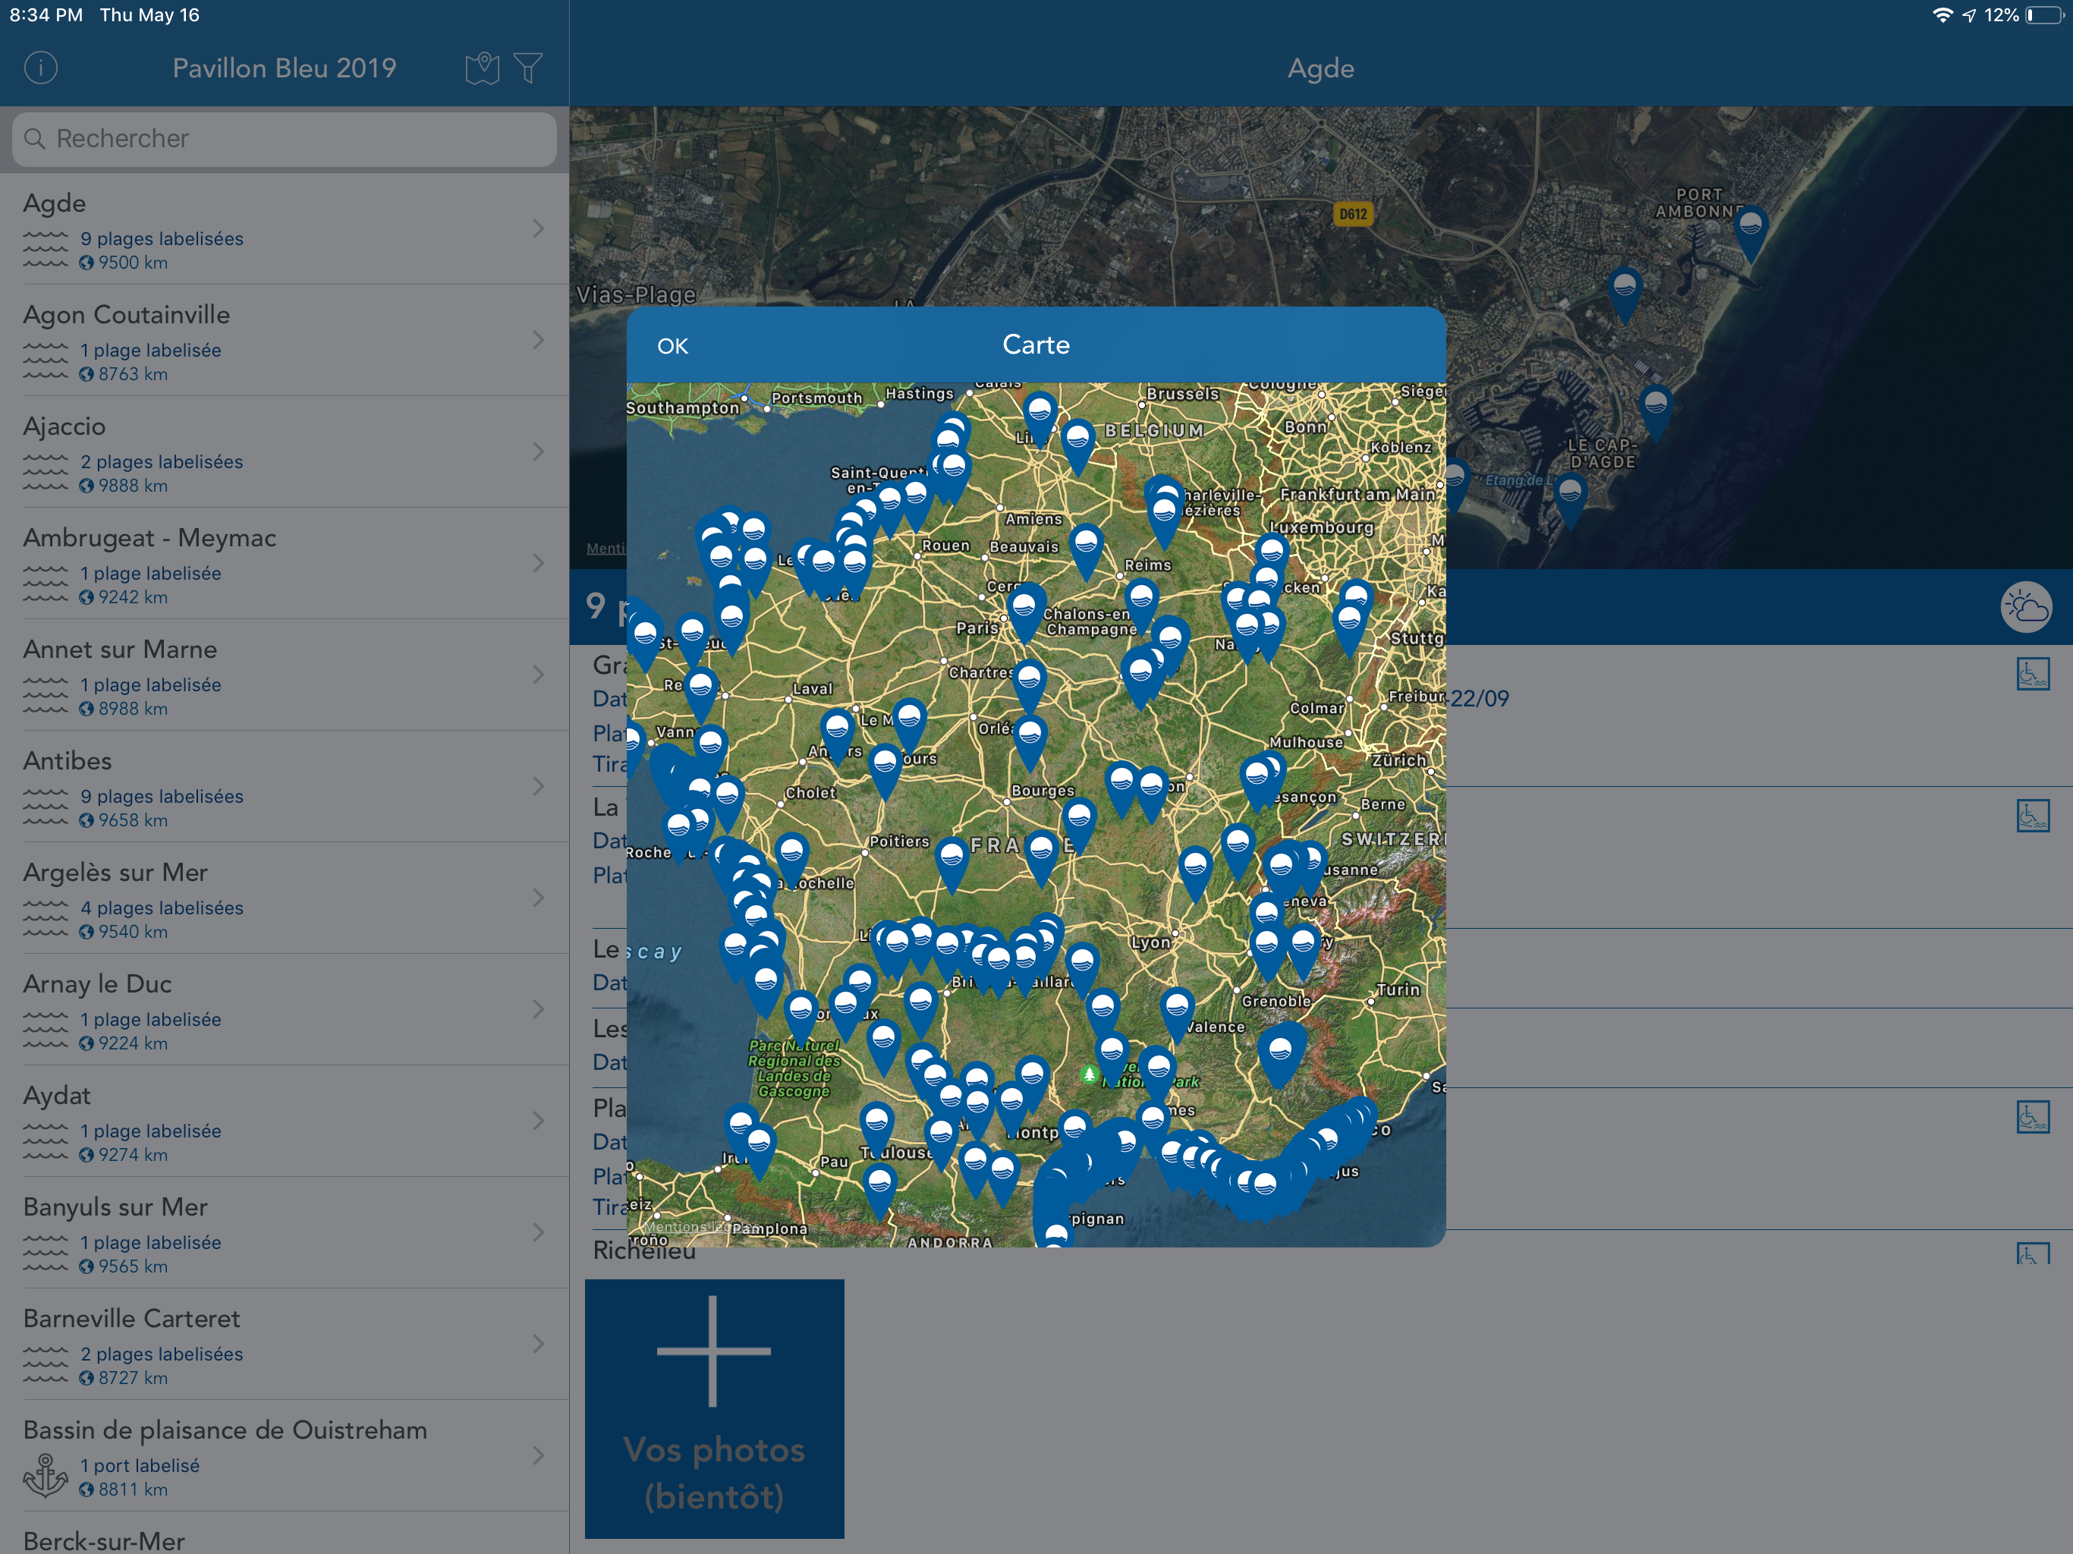Open Ajaccio entry via its chevron

[538, 451]
